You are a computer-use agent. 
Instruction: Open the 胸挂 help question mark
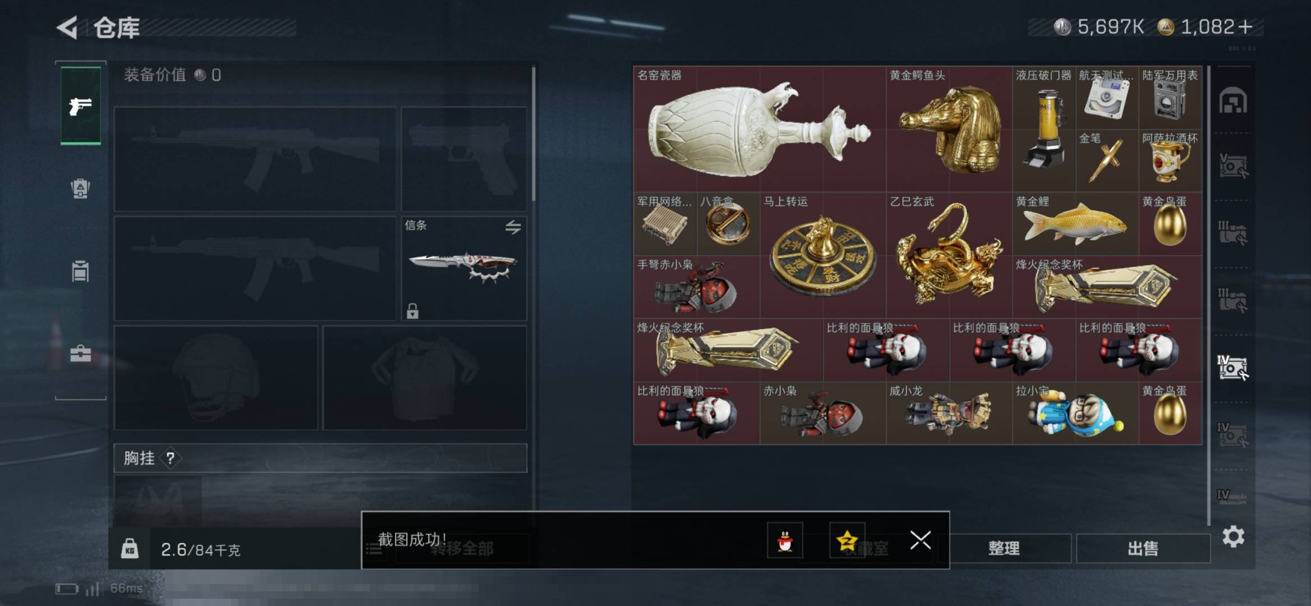171,458
